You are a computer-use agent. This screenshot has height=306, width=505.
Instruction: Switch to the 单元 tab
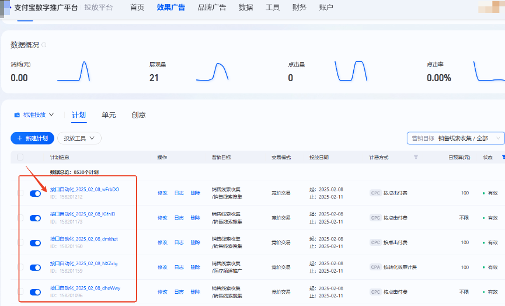[109, 115]
